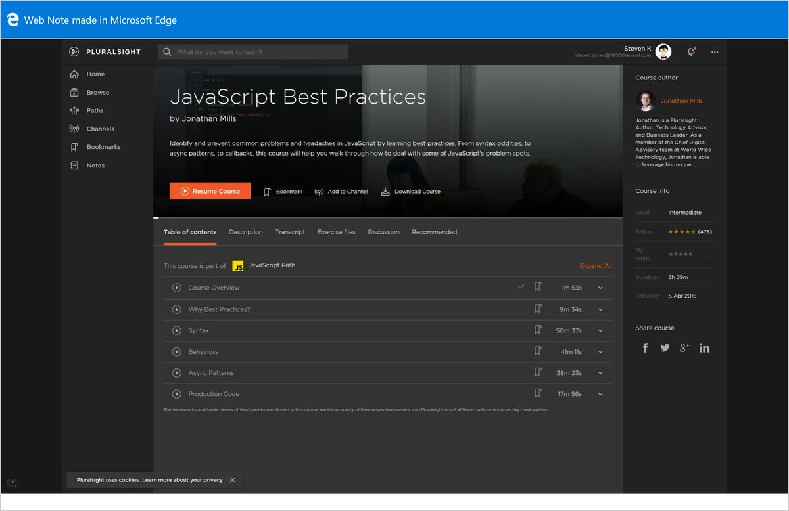Expand the Syntax module chevron
The height and width of the screenshot is (511, 789).
600,330
